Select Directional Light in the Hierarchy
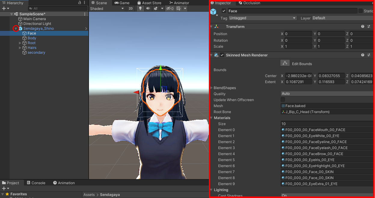 (x=37, y=24)
